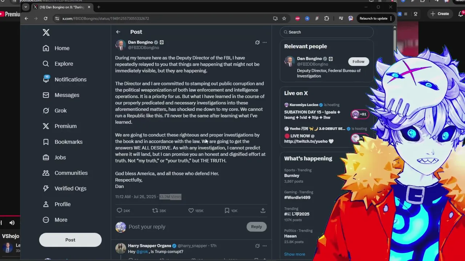
Task: Click YouTube Create button in background window
Action: pyautogui.click(x=440, y=14)
